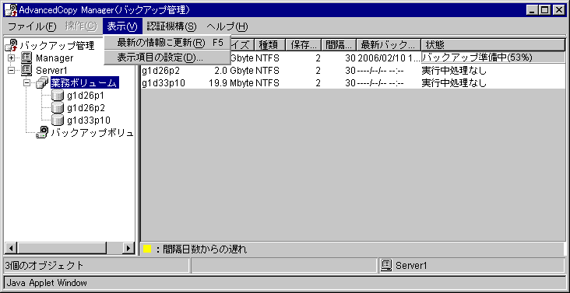Select 業務ボリューム tree item
The width and height of the screenshot is (570, 293).
(84, 82)
